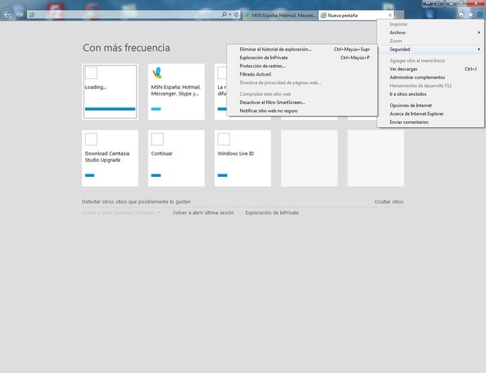The width and height of the screenshot is (486, 373).
Task: Open the Favorites star icon
Action: click(x=470, y=14)
